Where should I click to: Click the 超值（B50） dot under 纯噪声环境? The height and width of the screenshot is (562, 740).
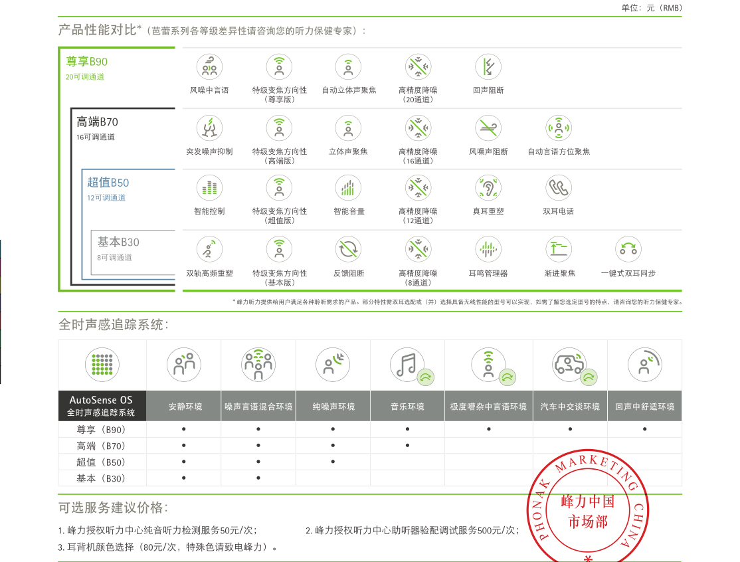(x=333, y=462)
